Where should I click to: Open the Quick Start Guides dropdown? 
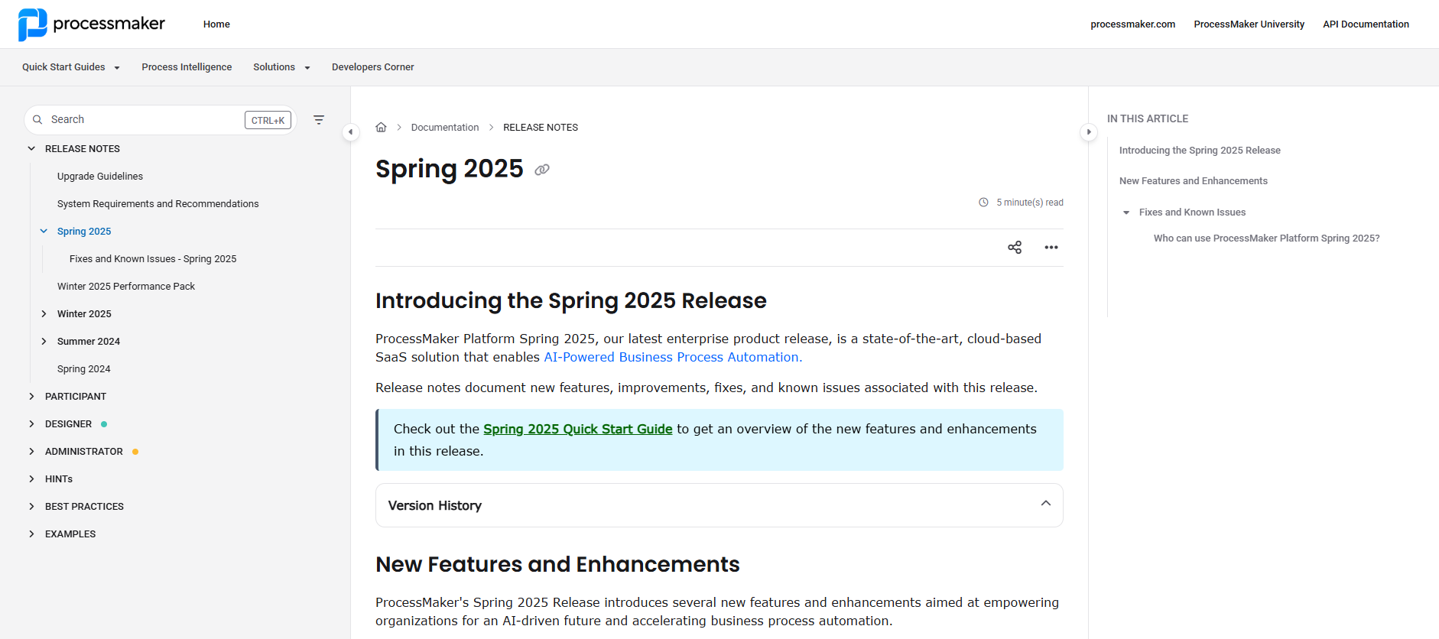pyautogui.click(x=71, y=67)
